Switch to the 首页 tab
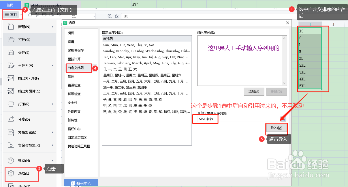This screenshot has width=348, height=187. click(10, 5)
